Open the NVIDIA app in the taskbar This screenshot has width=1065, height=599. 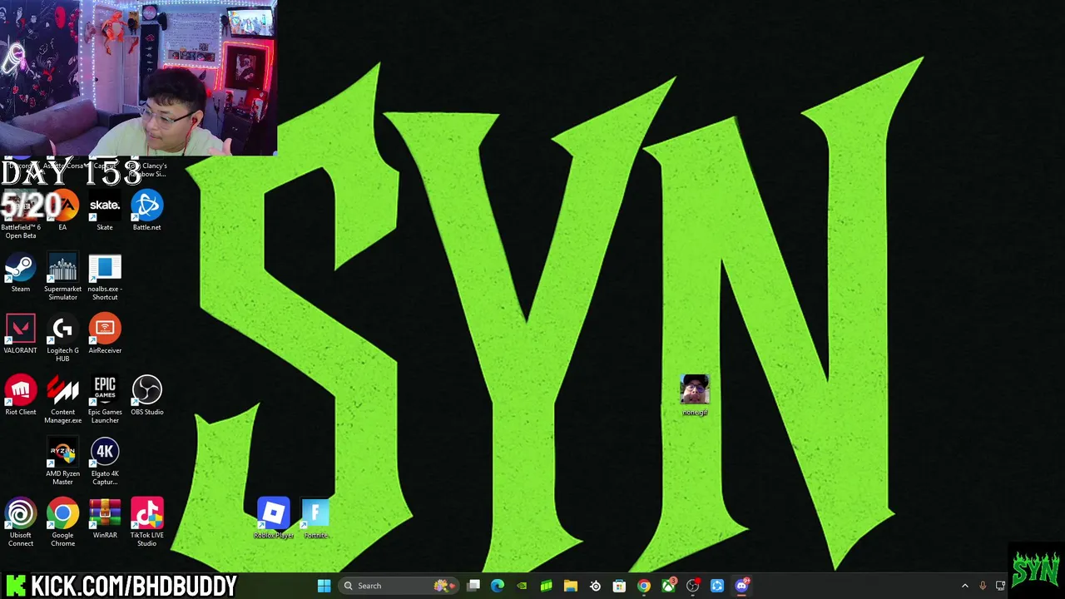tap(522, 586)
